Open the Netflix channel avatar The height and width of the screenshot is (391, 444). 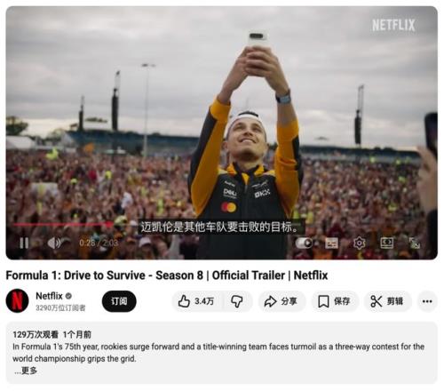click(17, 300)
